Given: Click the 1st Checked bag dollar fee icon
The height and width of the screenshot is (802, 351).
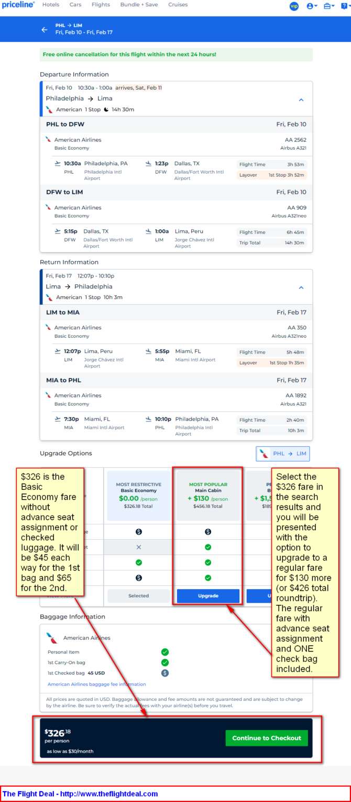Looking at the screenshot, I should [x=165, y=673].
